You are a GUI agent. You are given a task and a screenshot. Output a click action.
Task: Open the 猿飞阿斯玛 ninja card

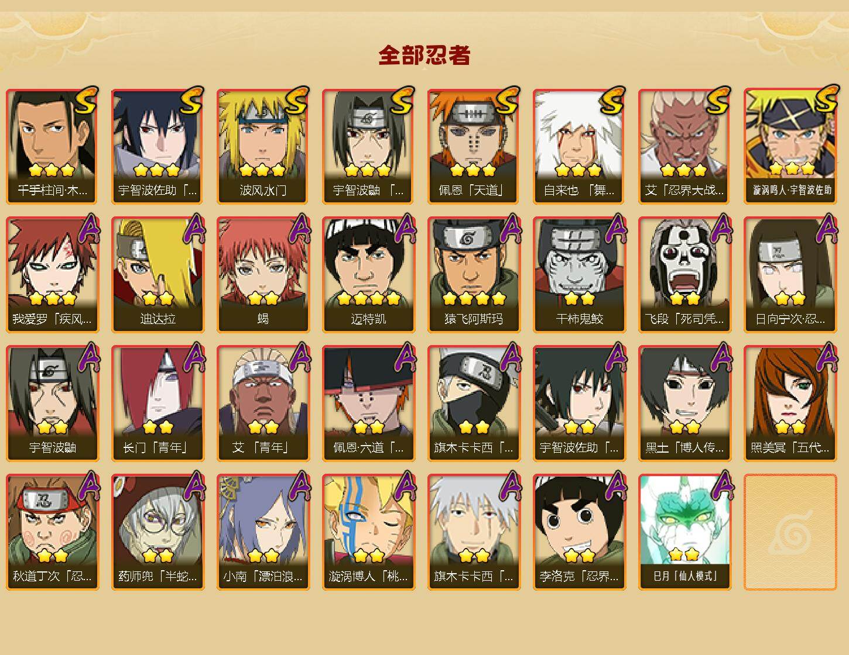[474, 275]
